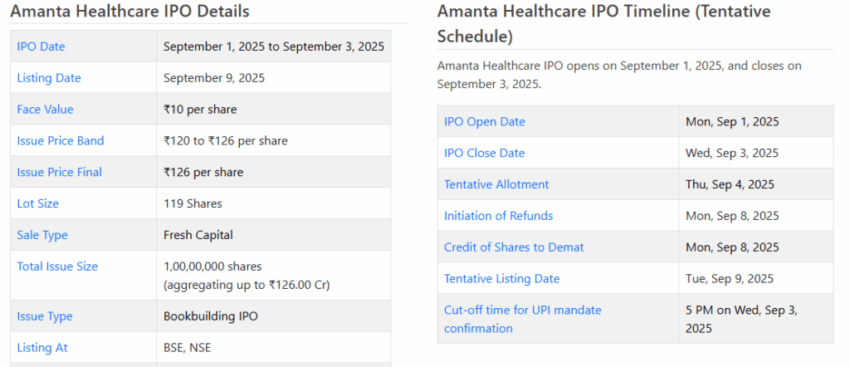Open the Listing Date link
The height and width of the screenshot is (367, 850).
click(49, 78)
